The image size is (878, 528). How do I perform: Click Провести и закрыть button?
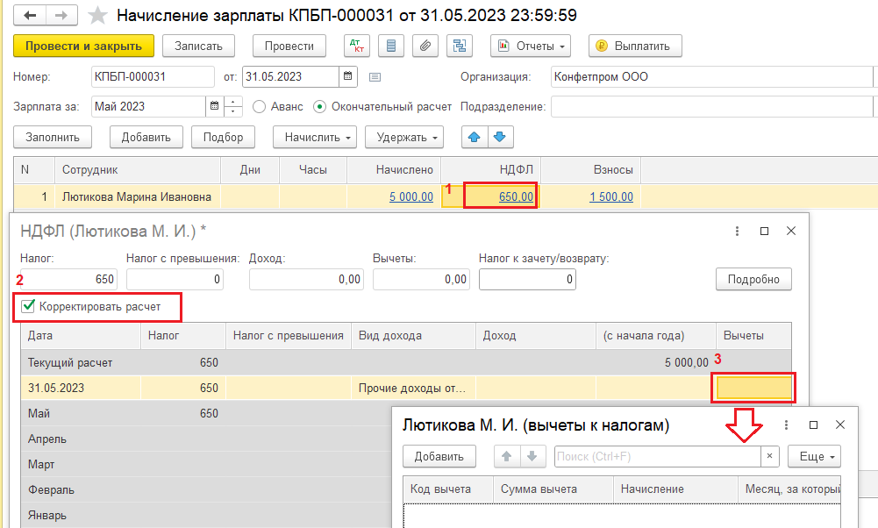(x=83, y=46)
